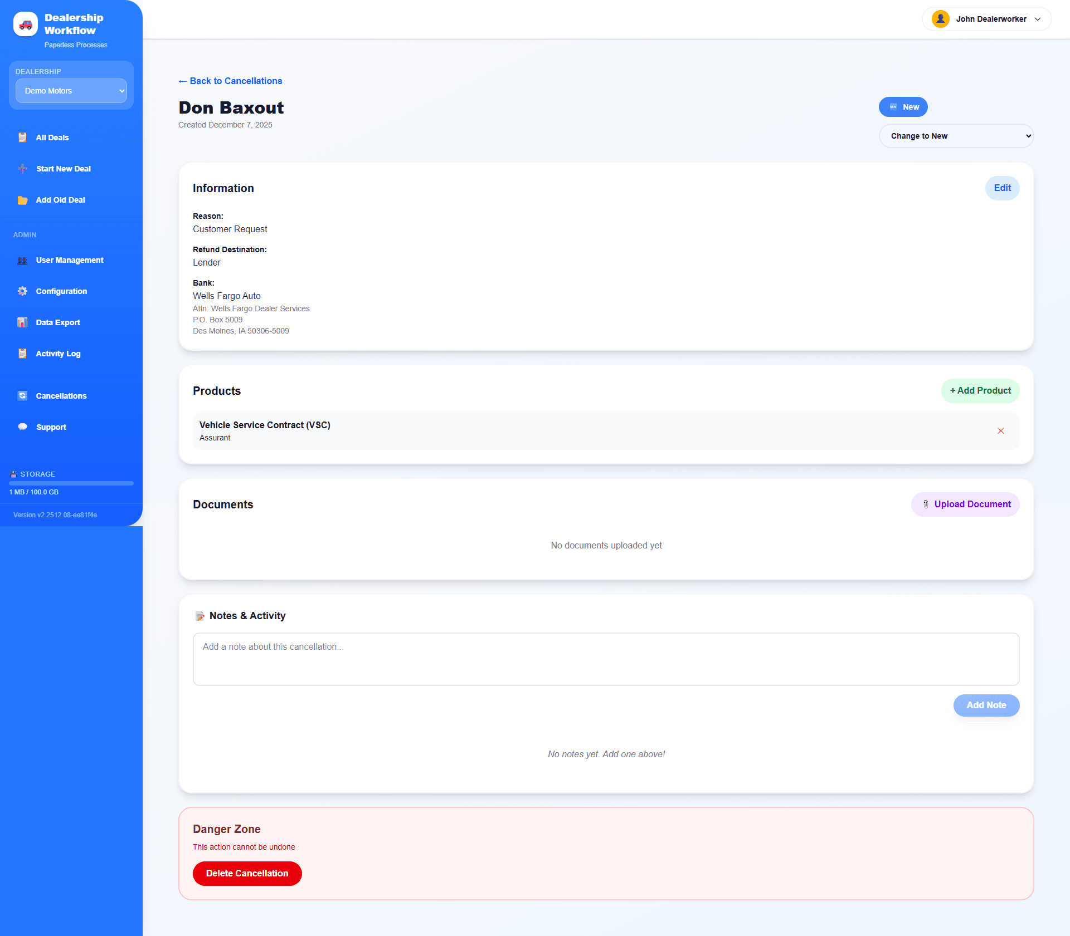Remove the Vehicle Service Contract product
The image size is (1070, 936).
pyautogui.click(x=1001, y=430)
